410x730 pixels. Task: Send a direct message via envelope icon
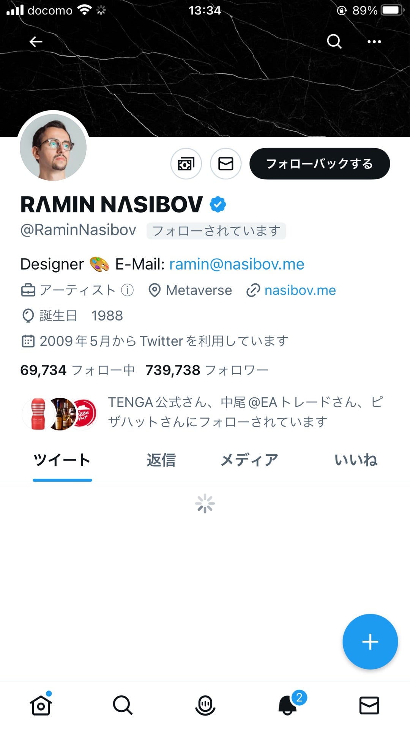coord(226,164)
